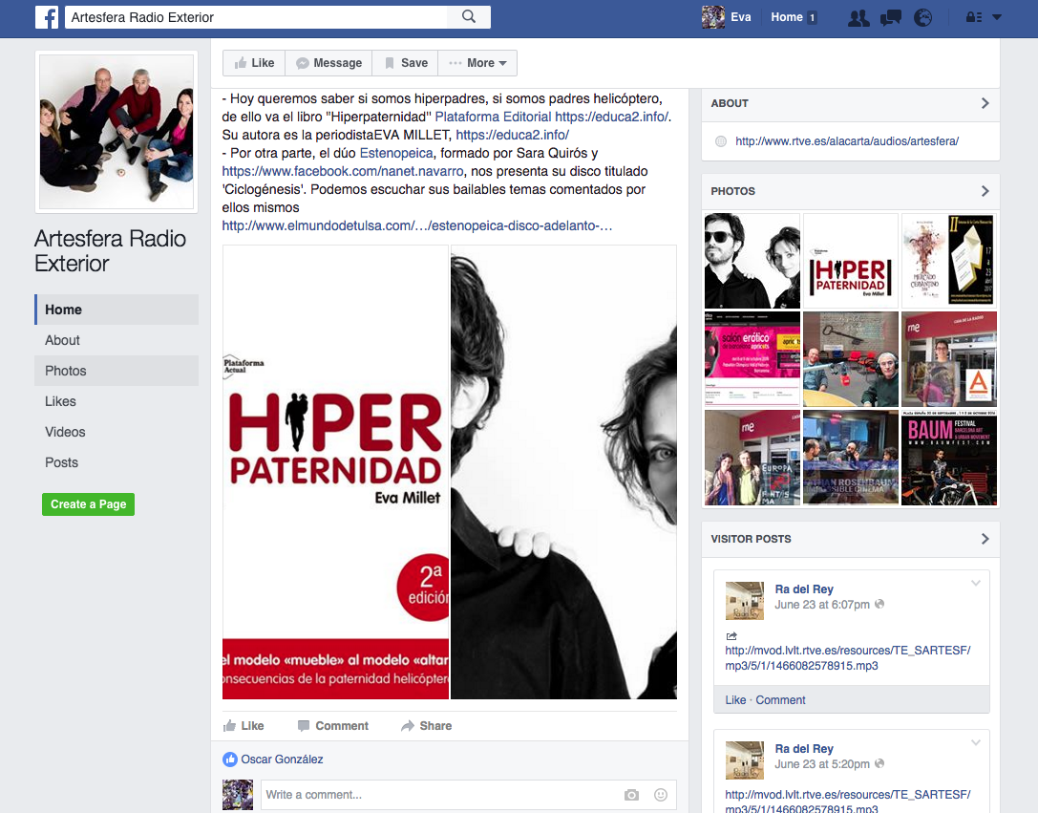Expand the About section chevron
Screen dimensions: 1038x813
(x=985, y=103)
